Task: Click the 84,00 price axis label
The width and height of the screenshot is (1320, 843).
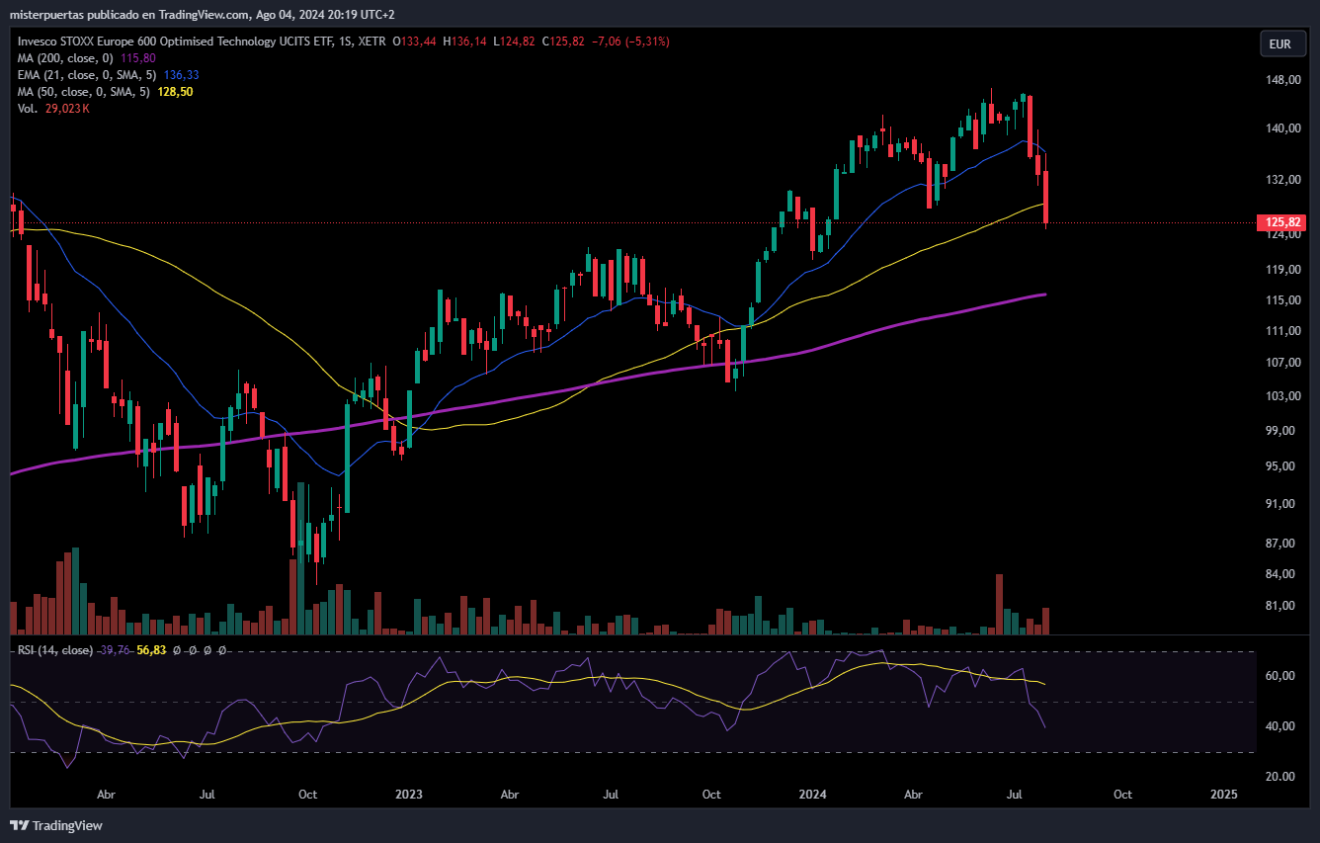Action: [x=1281, y=573]
